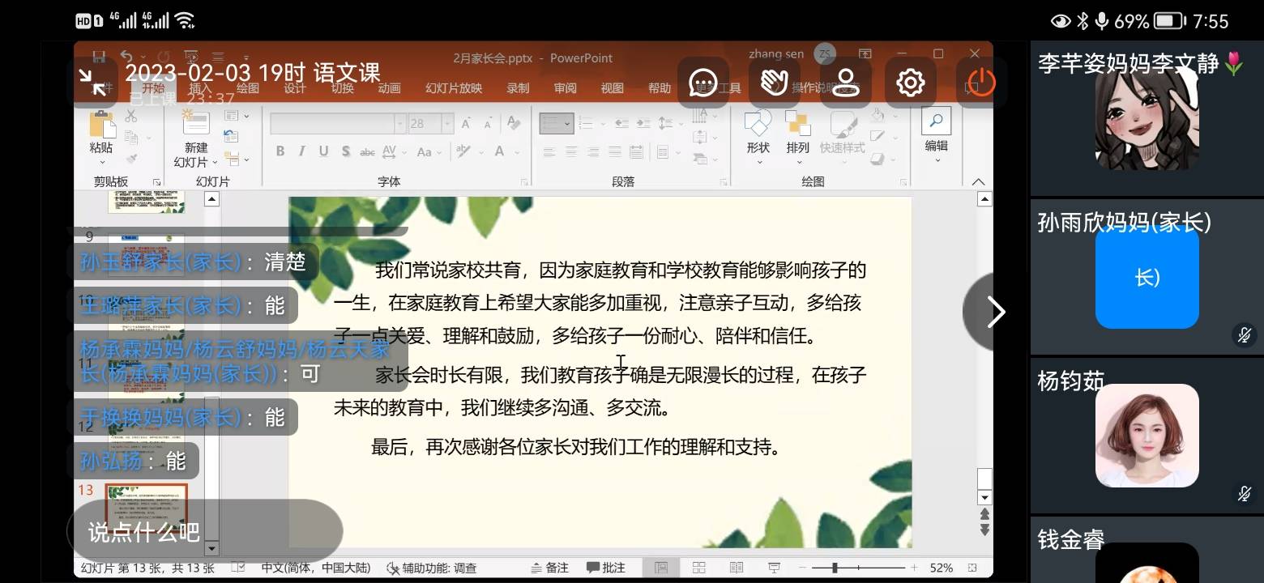Click the zoom in plus button

[914, 568]
